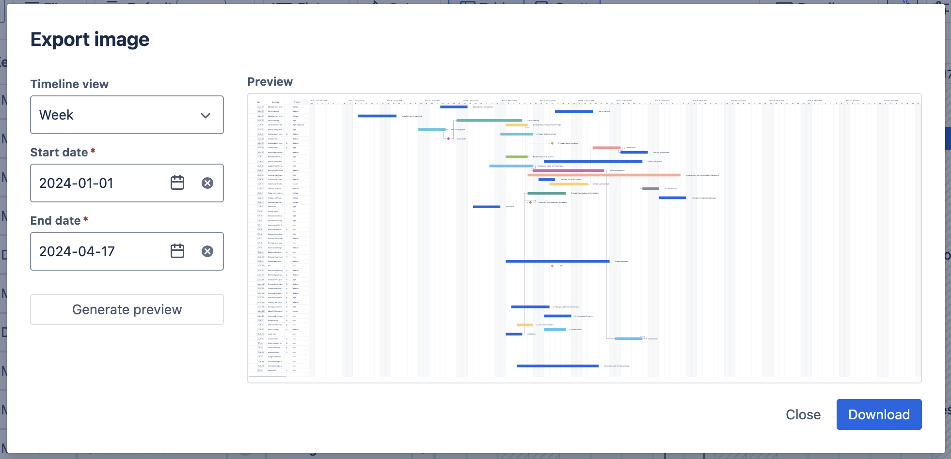Image resolution: width=951 pixels, height=459 pixels.
Task: Click Generate preview button
Action: tap(127, 310)
